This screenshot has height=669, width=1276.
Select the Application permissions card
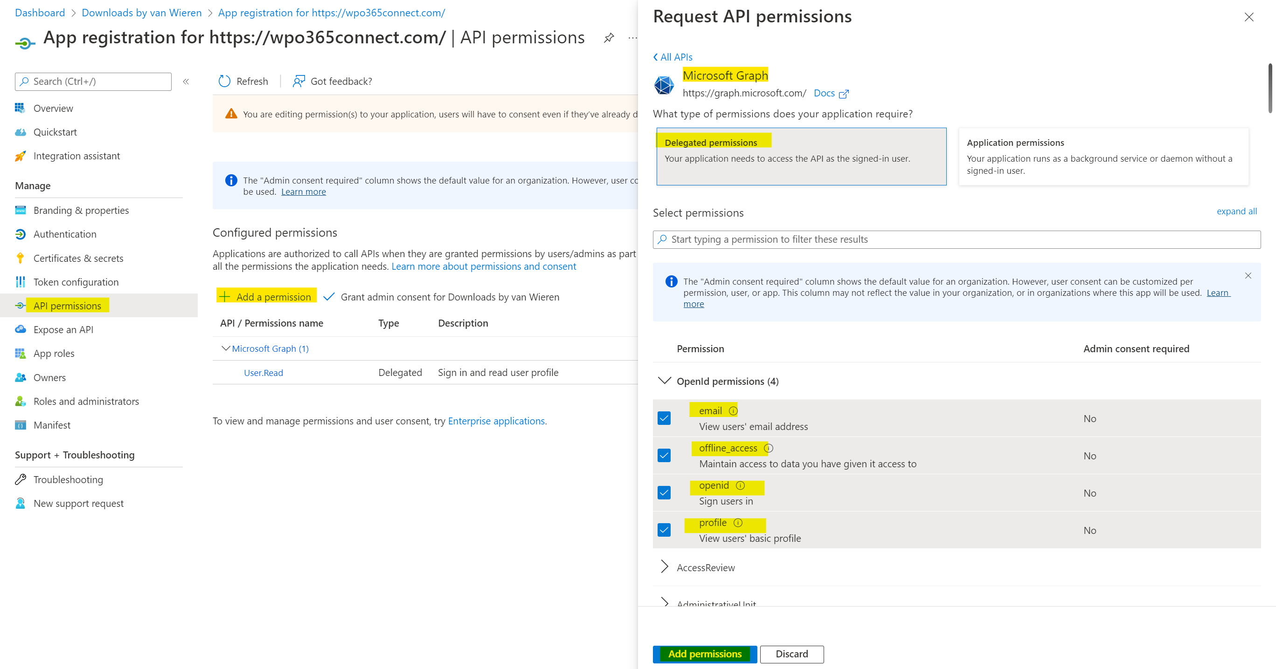click(1103, 157)
